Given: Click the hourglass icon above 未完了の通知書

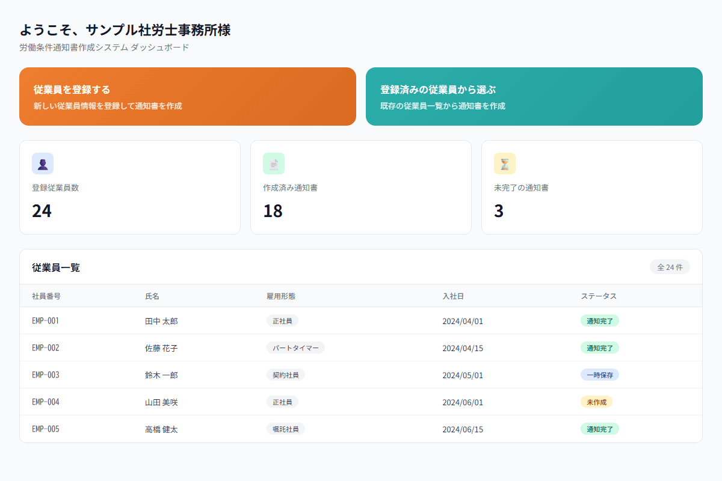Looking at the screenshot, I should click(x=505, y=164).
